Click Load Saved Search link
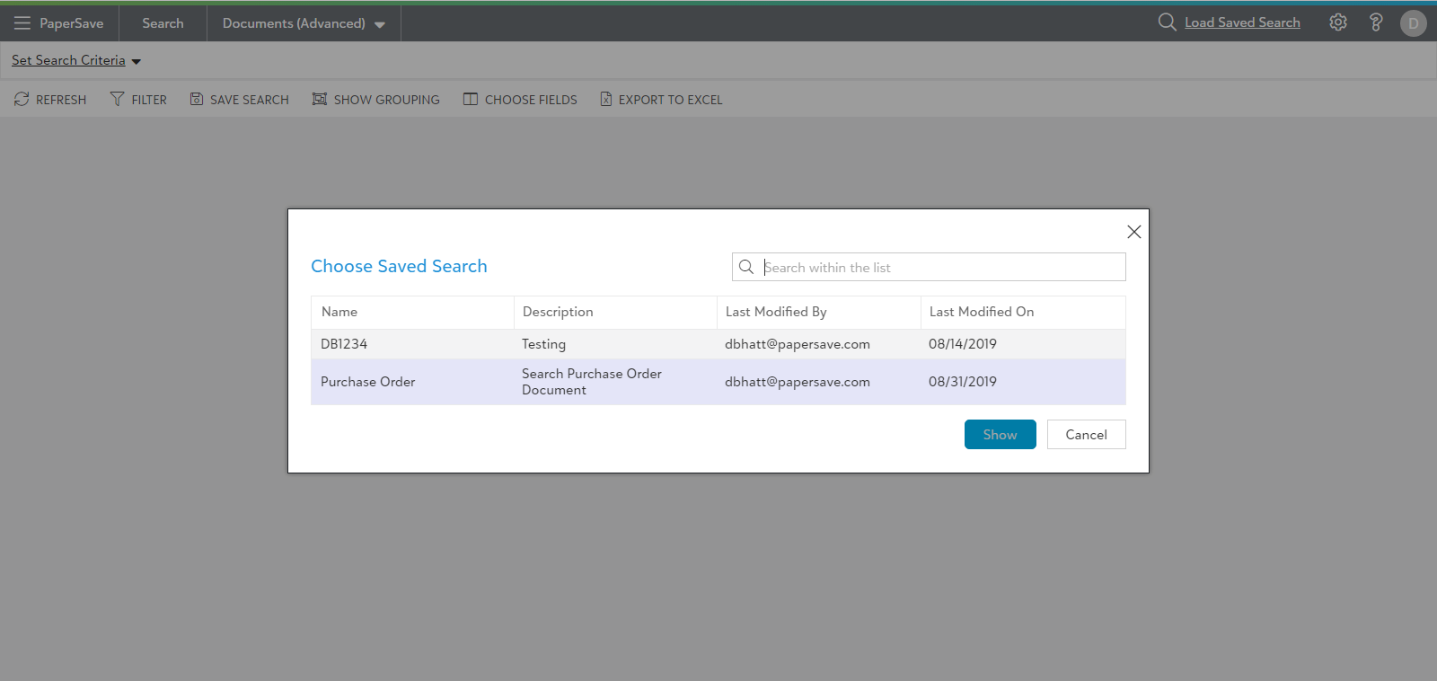 coord(1241,22)
